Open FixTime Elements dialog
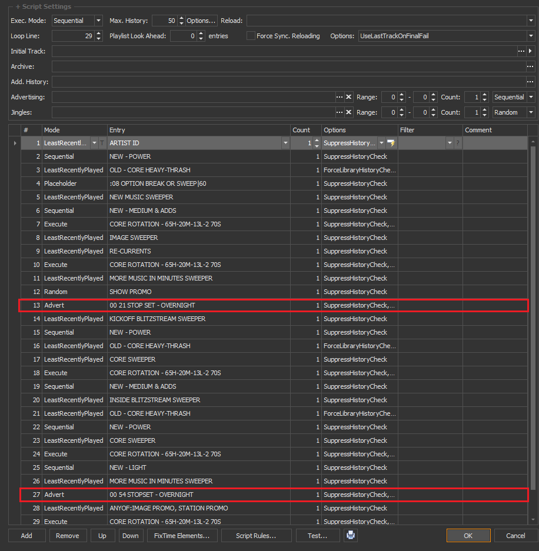 point(182,536)
